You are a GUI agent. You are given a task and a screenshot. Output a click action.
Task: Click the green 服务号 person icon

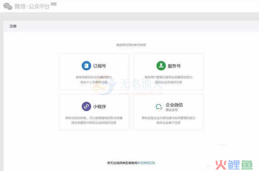(161, 66)
